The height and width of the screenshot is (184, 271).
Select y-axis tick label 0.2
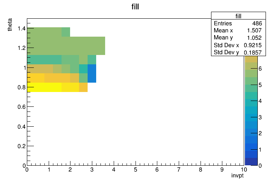point(21,146)
